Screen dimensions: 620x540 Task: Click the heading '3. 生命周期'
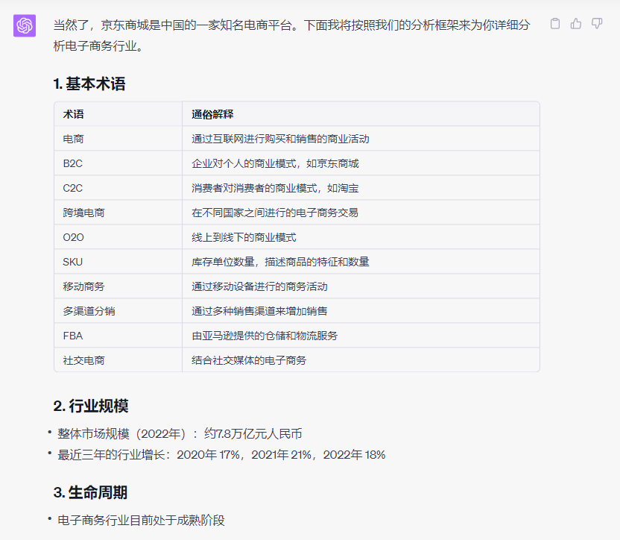91,492
